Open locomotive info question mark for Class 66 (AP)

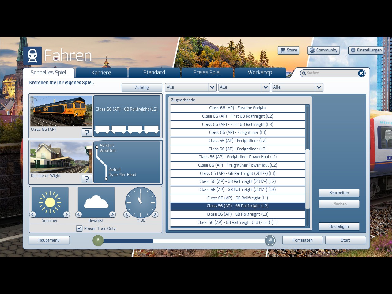(x=87, y=132)
